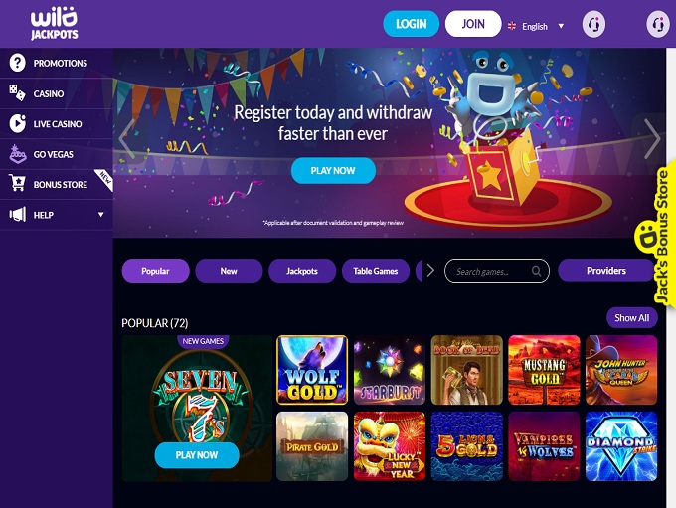Screen dimensions: 676x508
Task: Click the JOIN button
Action: (x=473, y=24)
